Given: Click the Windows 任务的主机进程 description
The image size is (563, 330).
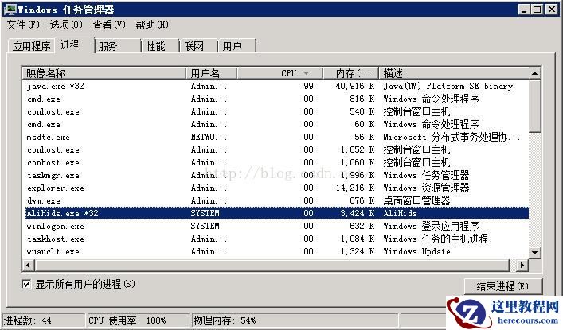Looking at the screenshot, I should click(x=436, y=239).
